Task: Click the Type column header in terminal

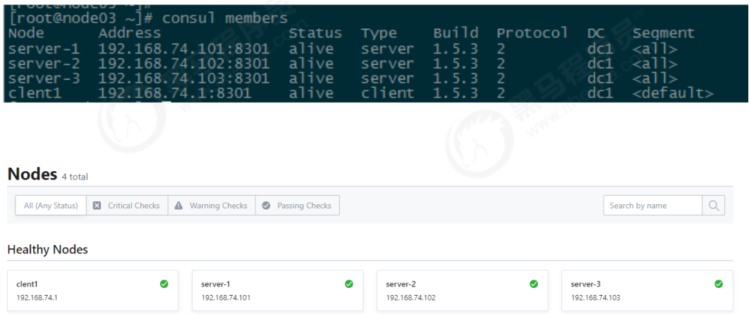Action: pos(379,34)
